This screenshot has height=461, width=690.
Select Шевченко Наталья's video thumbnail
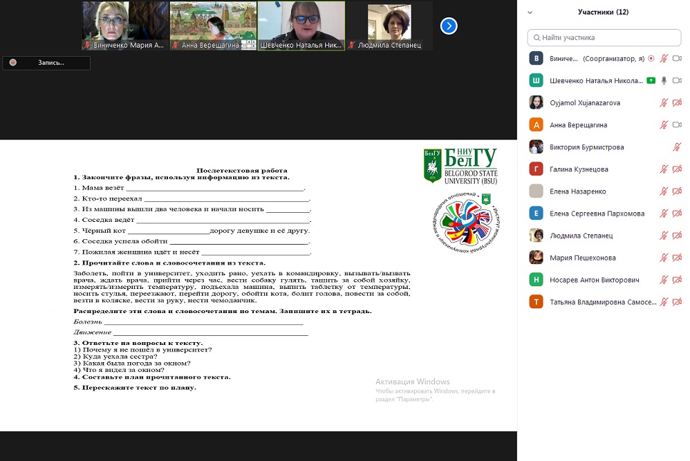(301, 26)
